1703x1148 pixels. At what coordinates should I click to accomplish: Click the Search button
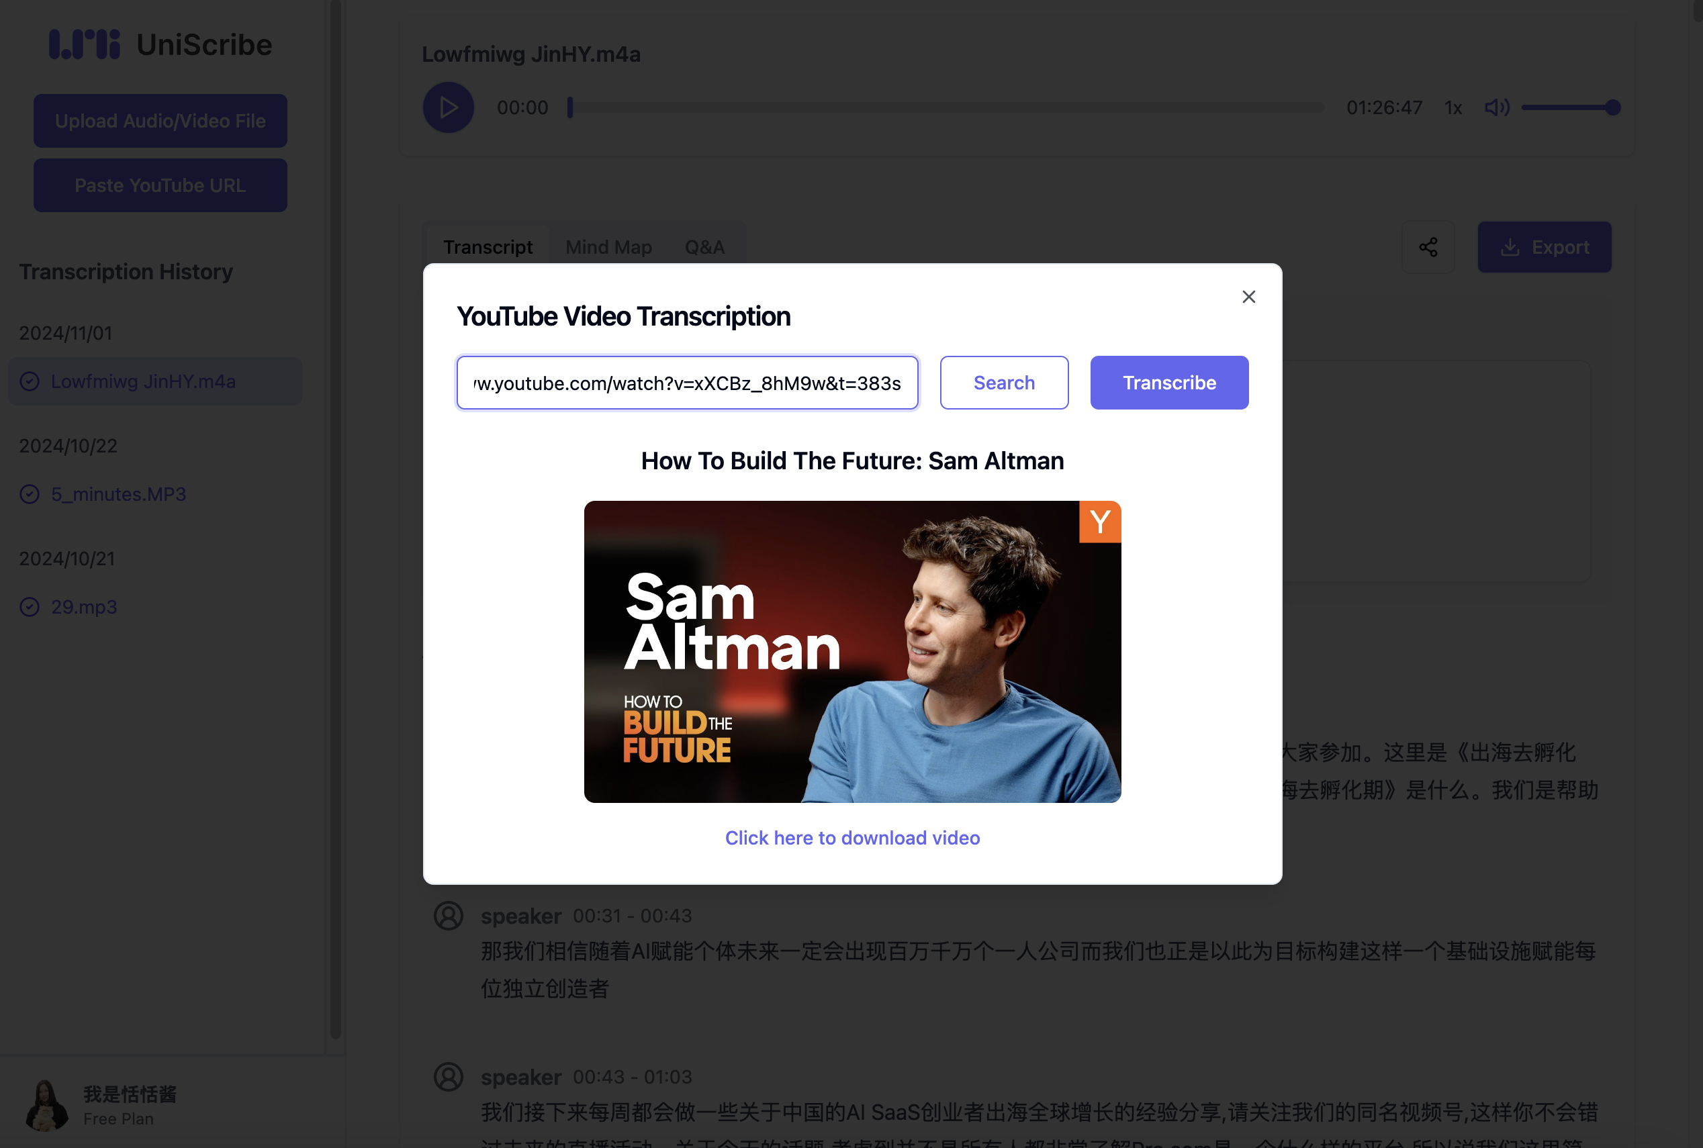tap(1003, 383)
